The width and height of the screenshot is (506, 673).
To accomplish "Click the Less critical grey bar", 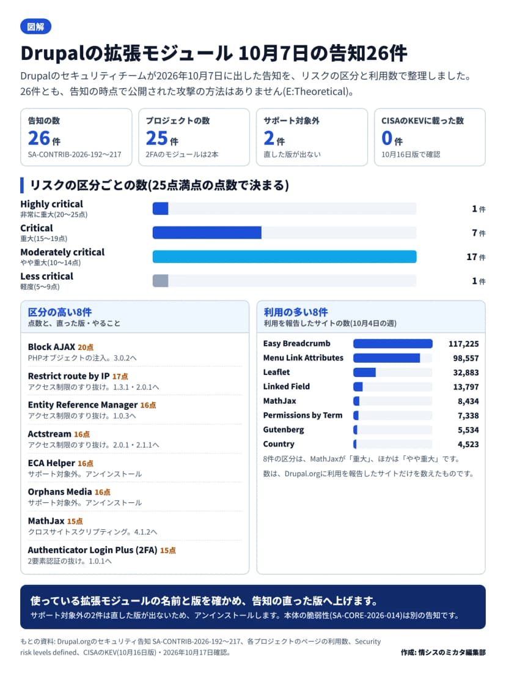I will click(160, 281).
